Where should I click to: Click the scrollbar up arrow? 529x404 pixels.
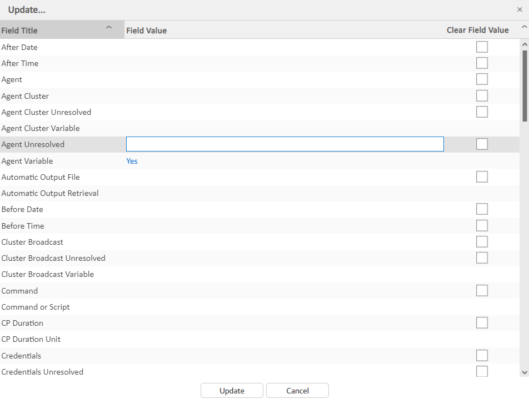(524, 44)
